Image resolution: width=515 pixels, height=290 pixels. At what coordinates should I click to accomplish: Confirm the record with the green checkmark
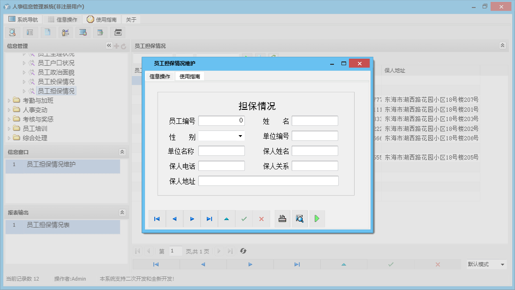pyautogui.click(x=244, y=218)
